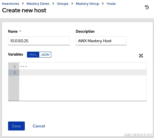The height and width of the screenshot is (138, 154).
Task: Switch the variables format to JSON
Action: tap(45, 54)
